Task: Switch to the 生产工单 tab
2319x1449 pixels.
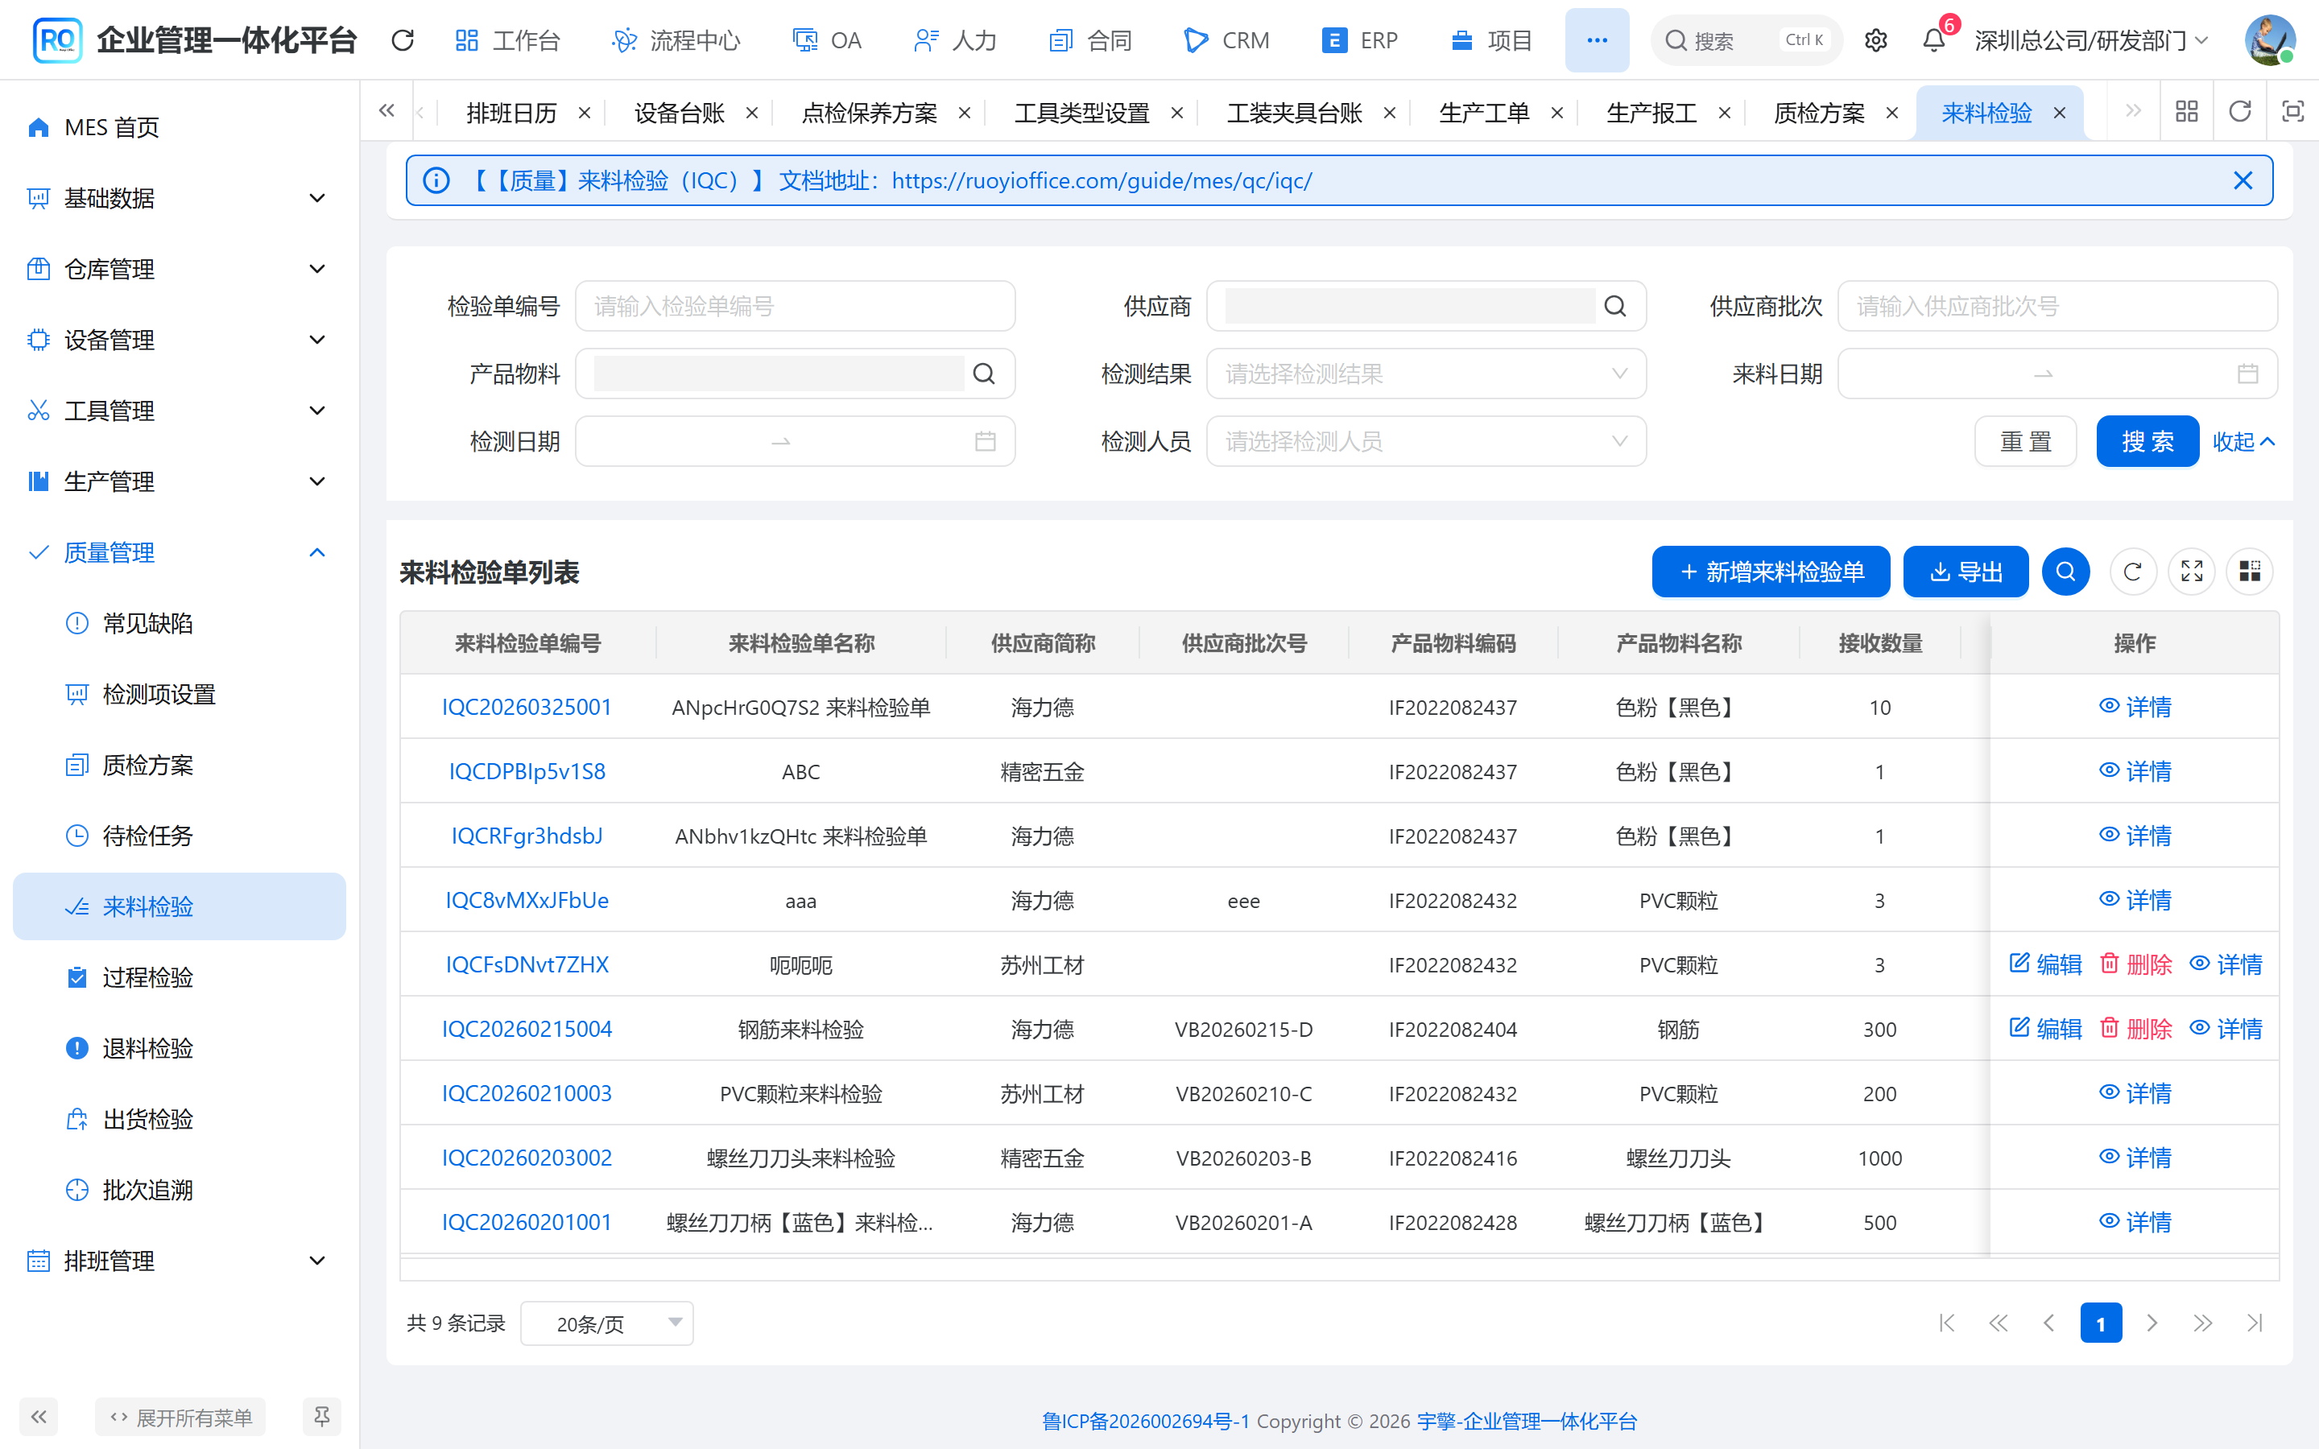Action: click(1483, 113)
